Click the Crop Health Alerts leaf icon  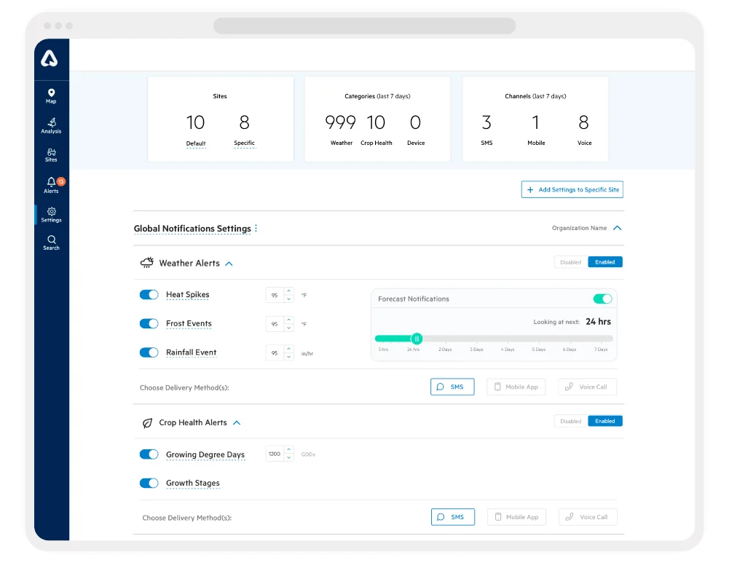point(147,423)
